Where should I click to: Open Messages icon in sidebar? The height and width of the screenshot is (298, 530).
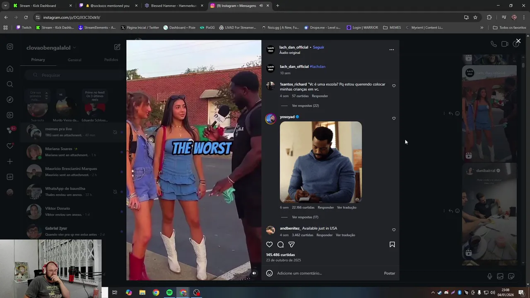(10, 130)
